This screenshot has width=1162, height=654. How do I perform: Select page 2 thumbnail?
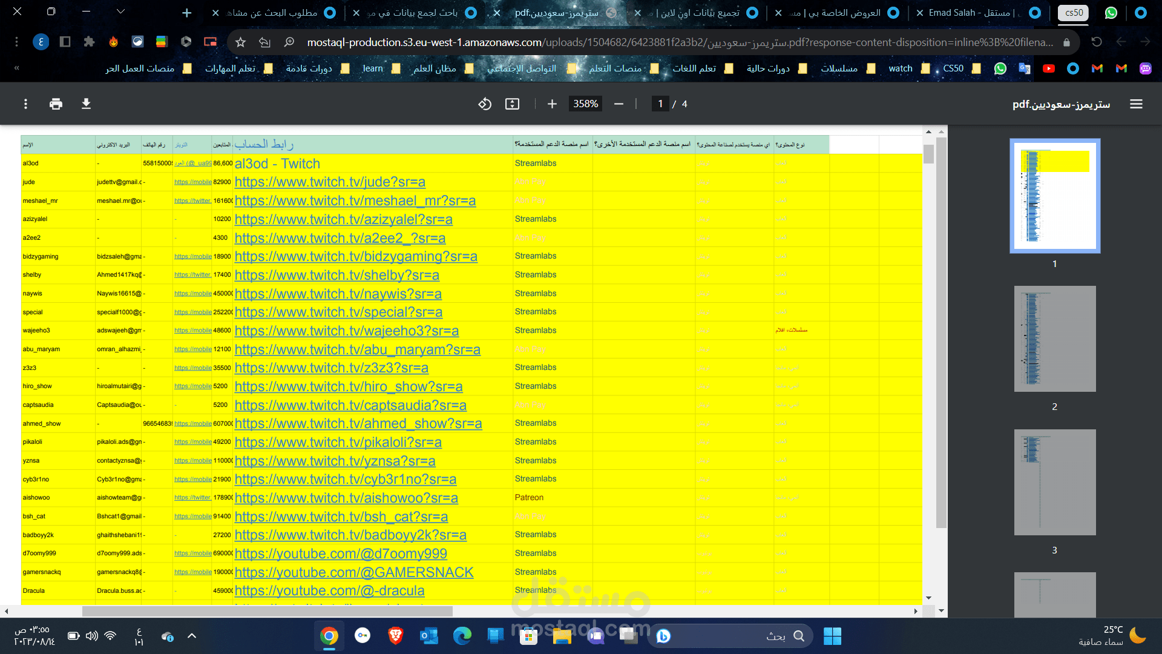(x=1054, y=339)
